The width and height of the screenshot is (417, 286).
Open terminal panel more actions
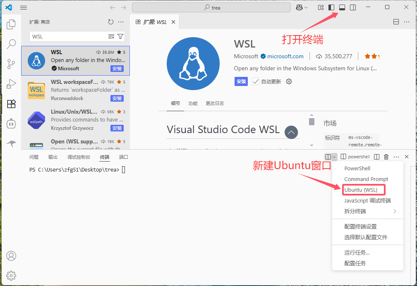click(396, 157)
